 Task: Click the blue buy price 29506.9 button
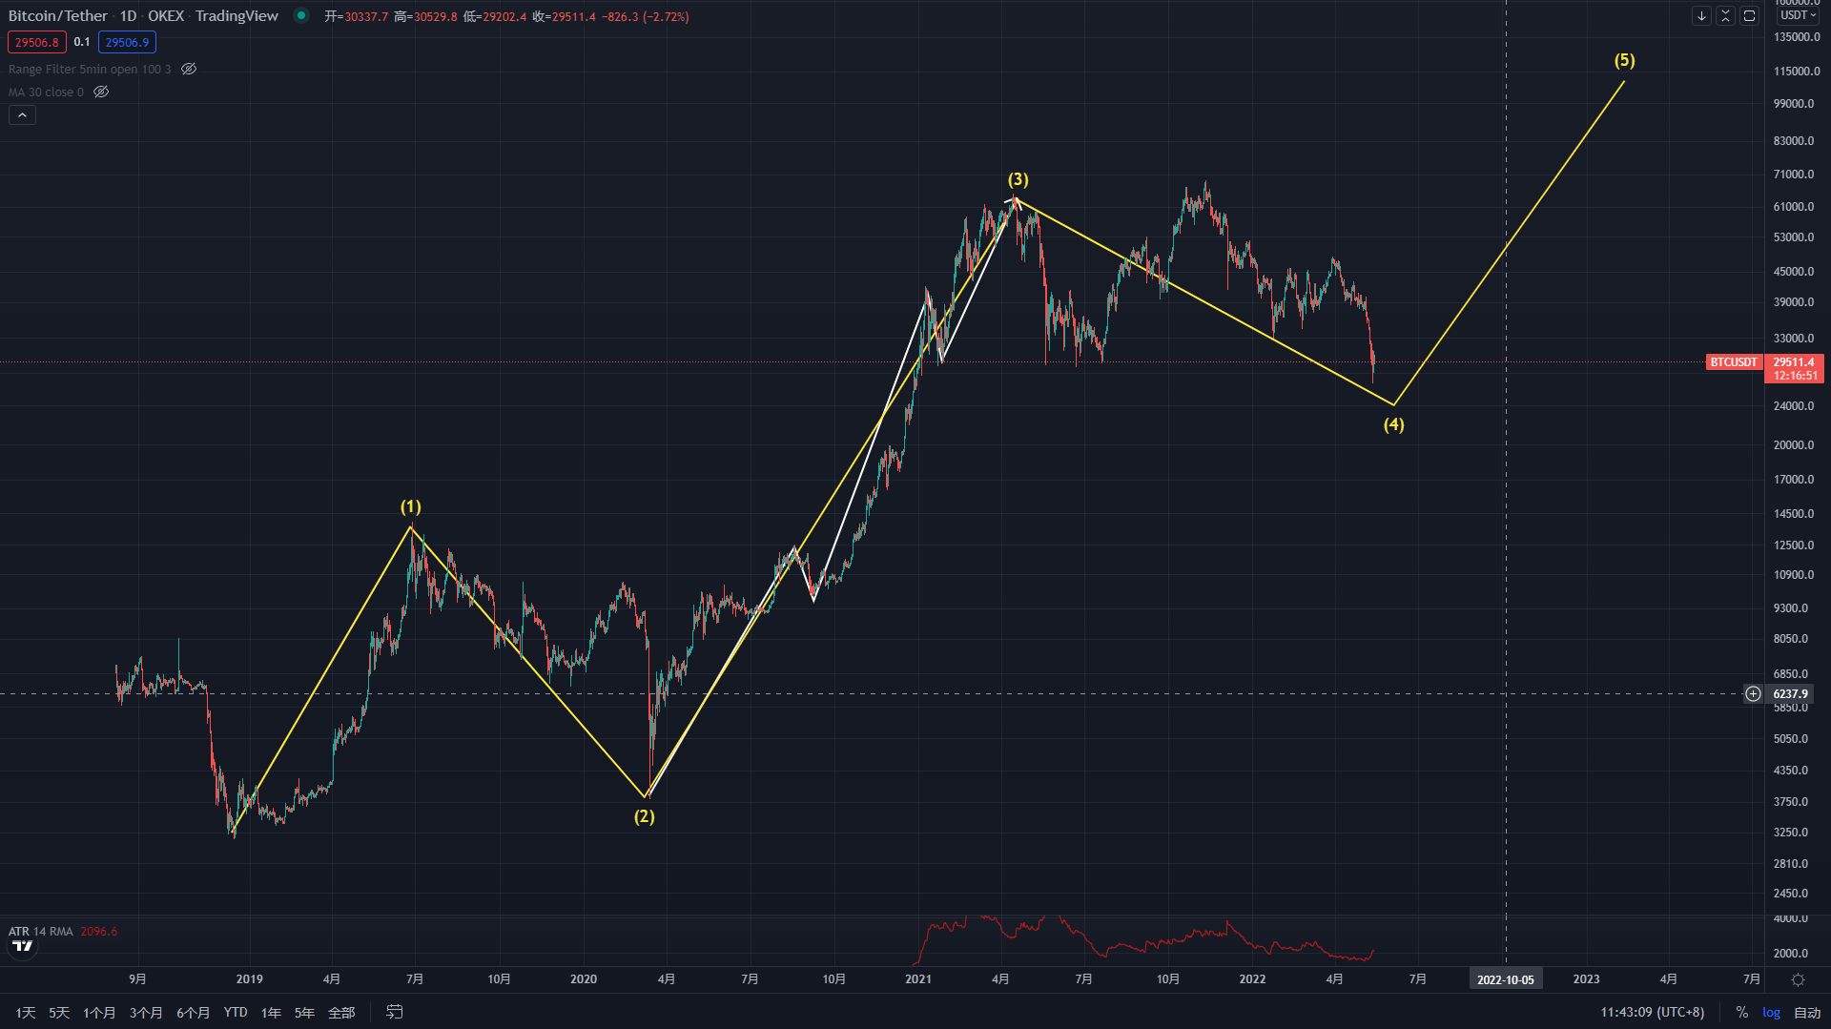coord(127,42)
